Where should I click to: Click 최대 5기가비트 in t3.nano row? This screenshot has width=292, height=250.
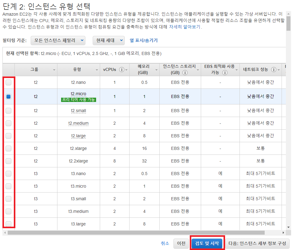point(261,174)
